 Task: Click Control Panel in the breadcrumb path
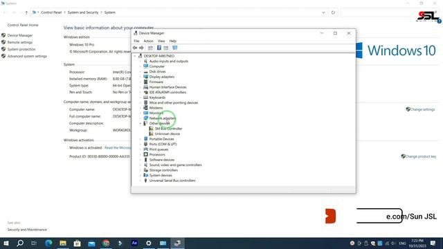click(x=51, y=12)
